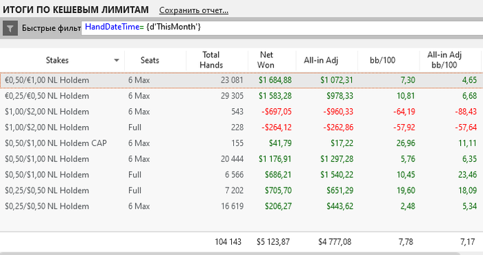Select the €0,25/€0,50 NL Holdem row

click(241, 96)
